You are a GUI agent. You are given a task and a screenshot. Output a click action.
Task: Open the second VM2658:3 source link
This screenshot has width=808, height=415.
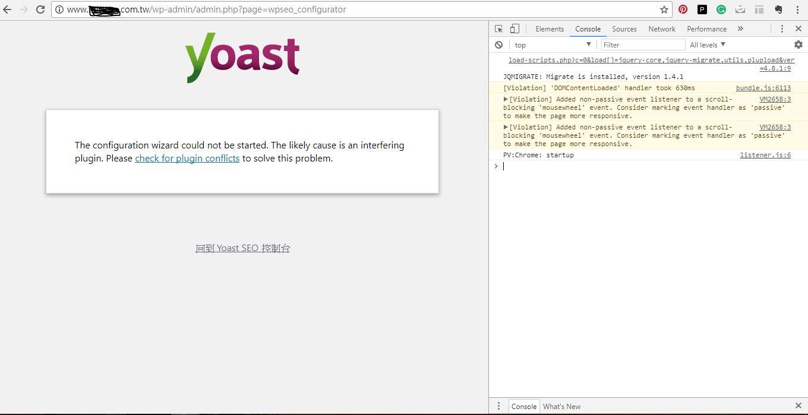[775, 127]
